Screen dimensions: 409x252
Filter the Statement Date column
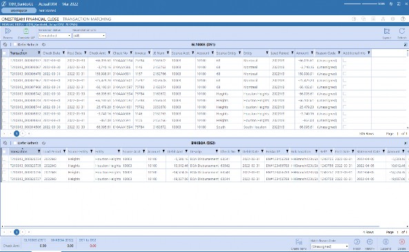click(383, 151)
